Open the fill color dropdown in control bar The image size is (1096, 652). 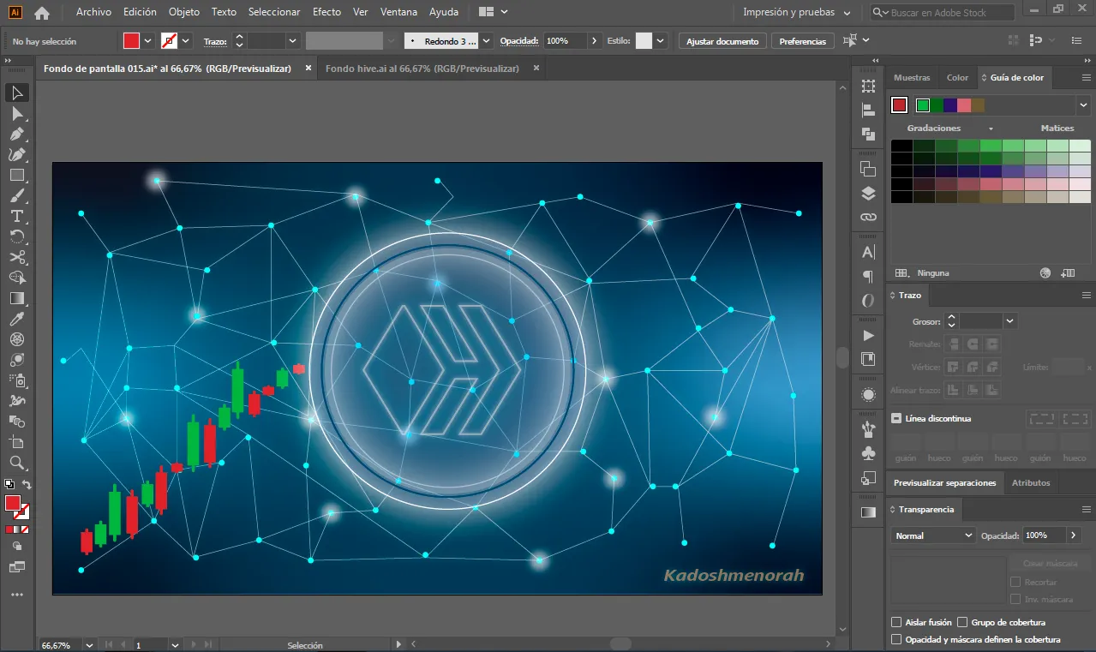148,41
